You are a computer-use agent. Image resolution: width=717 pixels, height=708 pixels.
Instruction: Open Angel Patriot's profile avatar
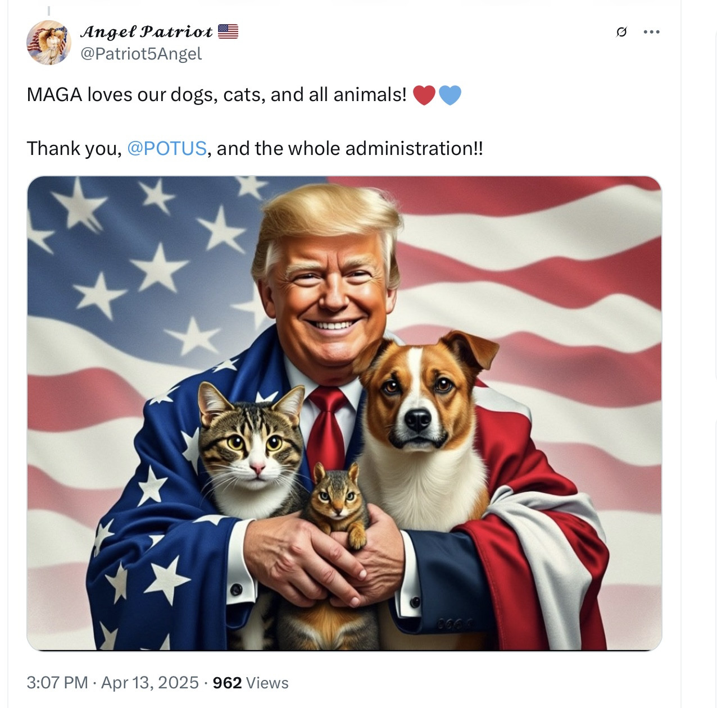(x=48, y=43)
